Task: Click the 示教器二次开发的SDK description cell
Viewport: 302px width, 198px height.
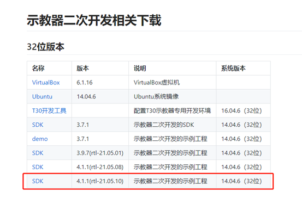Action: (x=164, y=125)
